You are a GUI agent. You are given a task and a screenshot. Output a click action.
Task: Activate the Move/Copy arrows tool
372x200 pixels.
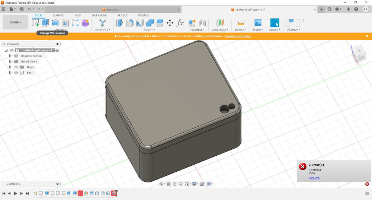coord(170,23)
